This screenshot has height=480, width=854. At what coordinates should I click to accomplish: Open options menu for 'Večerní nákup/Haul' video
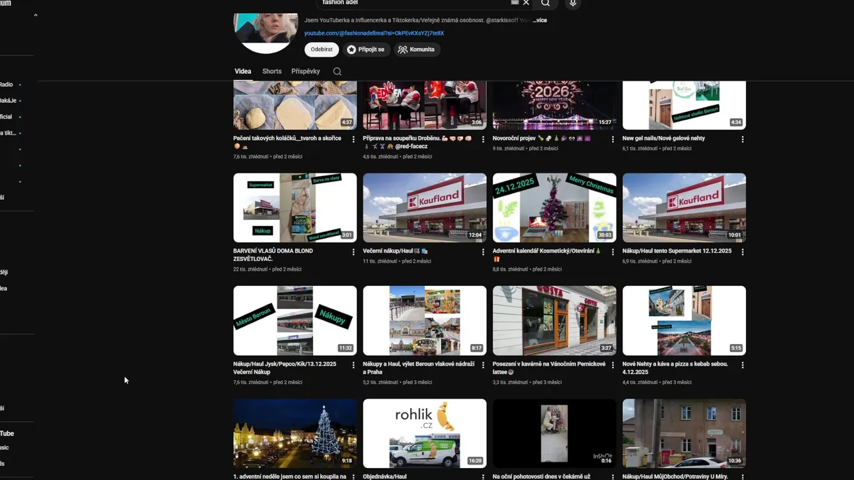pyautogui.click(x=483, y=252)
